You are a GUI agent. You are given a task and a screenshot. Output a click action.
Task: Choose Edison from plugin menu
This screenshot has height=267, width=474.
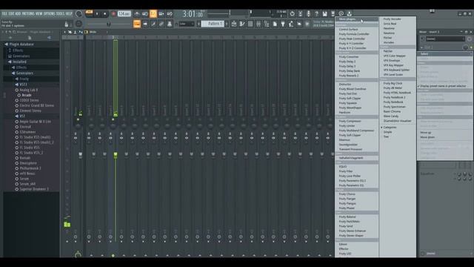pos(343,244)
